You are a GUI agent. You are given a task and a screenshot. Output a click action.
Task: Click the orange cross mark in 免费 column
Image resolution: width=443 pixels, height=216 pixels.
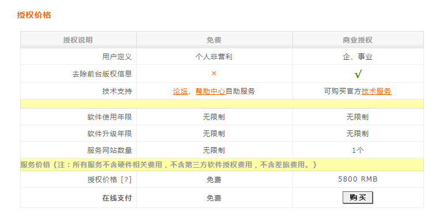pos(214,74)
